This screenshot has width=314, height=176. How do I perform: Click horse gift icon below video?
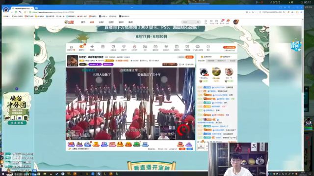pos(79,144)
